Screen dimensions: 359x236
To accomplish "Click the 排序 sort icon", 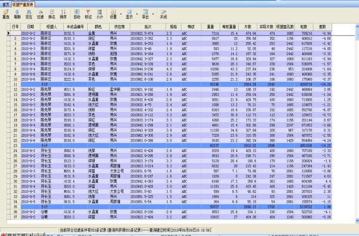I will pyautogui.click(x=63, y=13).
